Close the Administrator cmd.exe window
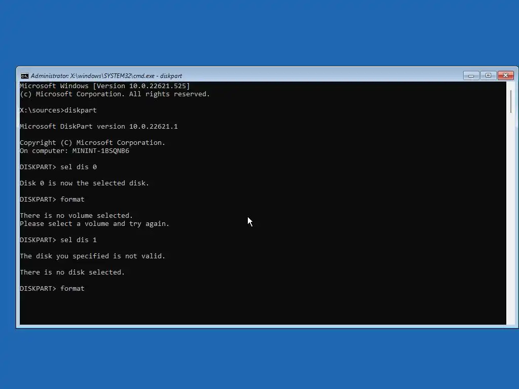 coord(505,76)
